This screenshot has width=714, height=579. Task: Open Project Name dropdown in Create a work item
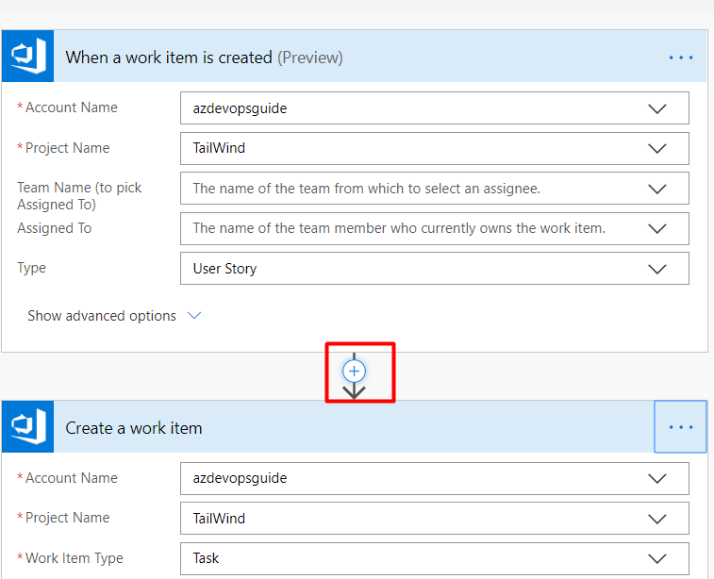[x=435, y=518]
